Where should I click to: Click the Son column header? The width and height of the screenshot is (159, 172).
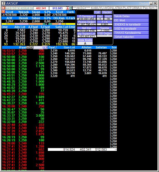(114, 47)
